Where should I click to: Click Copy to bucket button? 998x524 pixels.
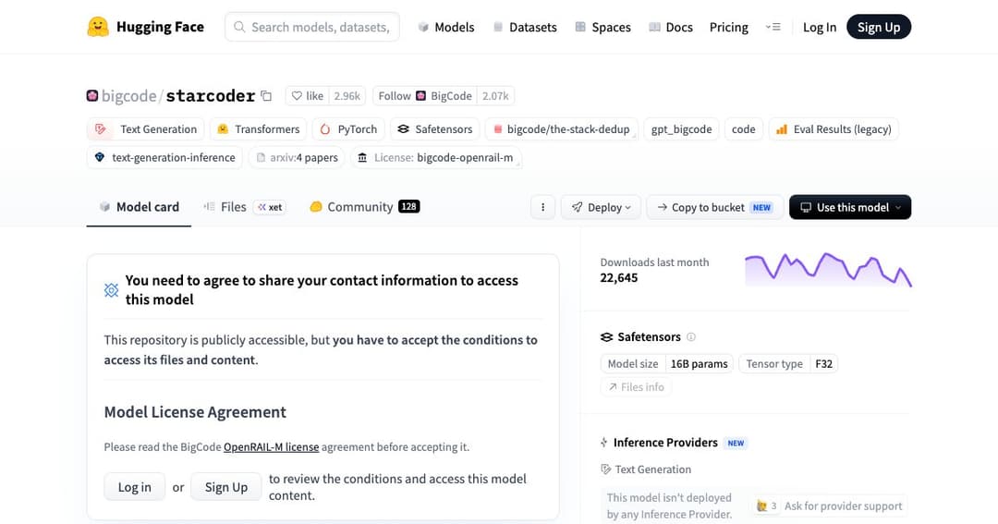coord(714,207)
